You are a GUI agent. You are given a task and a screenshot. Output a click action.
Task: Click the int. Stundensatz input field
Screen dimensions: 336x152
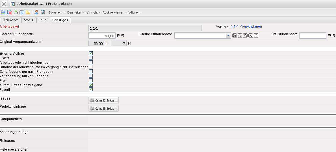(x=313, y=36)
